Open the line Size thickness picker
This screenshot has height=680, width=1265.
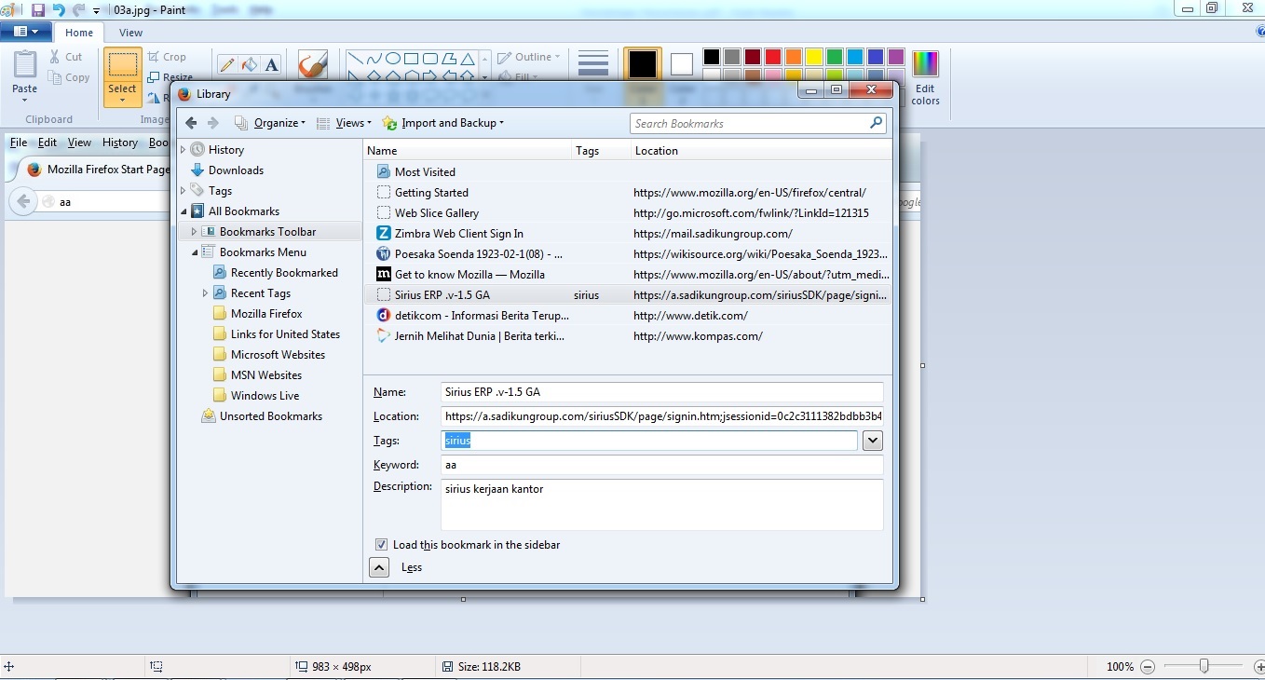593,65
